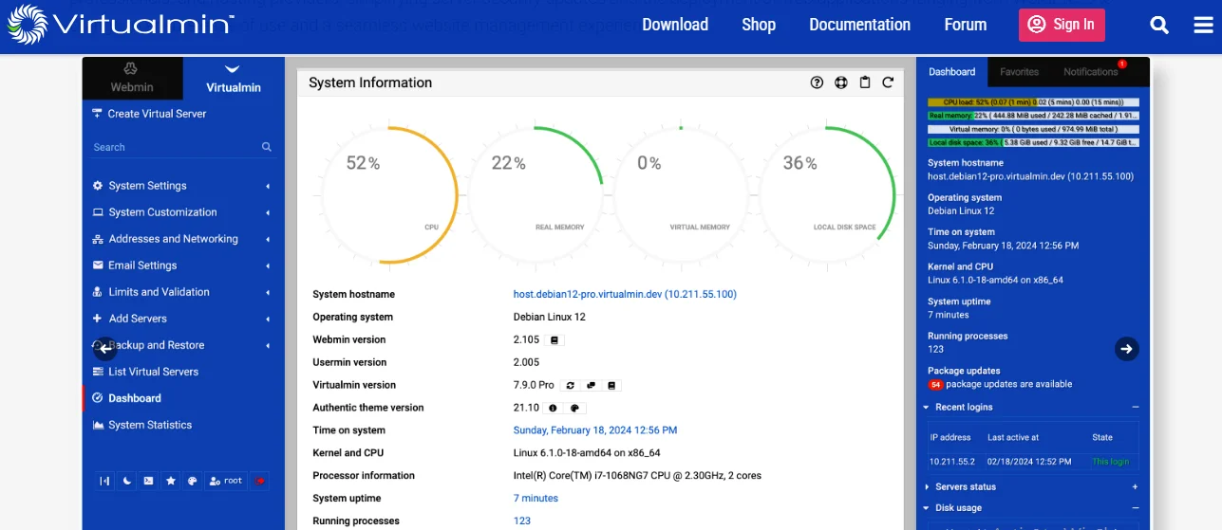Open the terminal icon in sidebar footer

click(149, 481)
